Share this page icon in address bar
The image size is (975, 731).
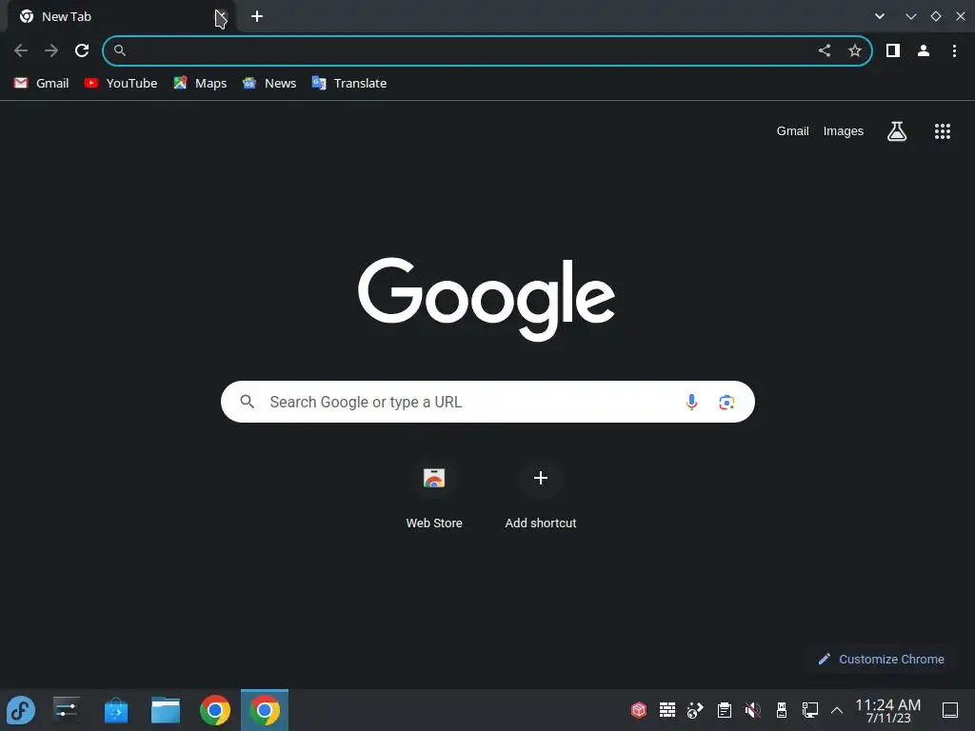click(825, 50)
